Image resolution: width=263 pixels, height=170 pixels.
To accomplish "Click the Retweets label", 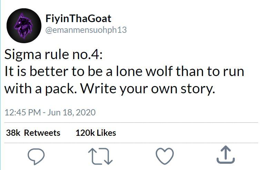I will coord(42,133).
